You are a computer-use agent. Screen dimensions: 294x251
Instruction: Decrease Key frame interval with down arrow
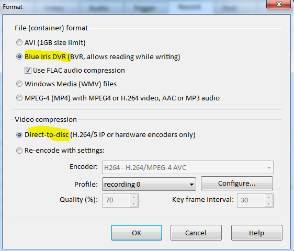click(269, 204)
